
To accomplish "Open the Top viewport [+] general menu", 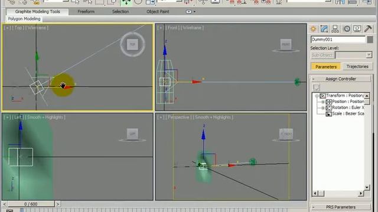I will click(x=7, y=28).
